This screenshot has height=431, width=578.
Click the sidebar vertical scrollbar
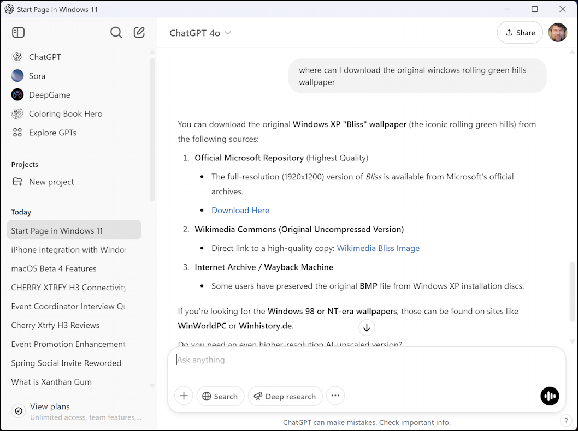tap(152, 129)
